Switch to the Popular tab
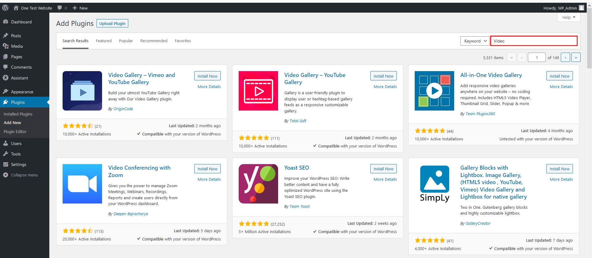The height and width of the screenshot is (258, 592). (126, 41)
